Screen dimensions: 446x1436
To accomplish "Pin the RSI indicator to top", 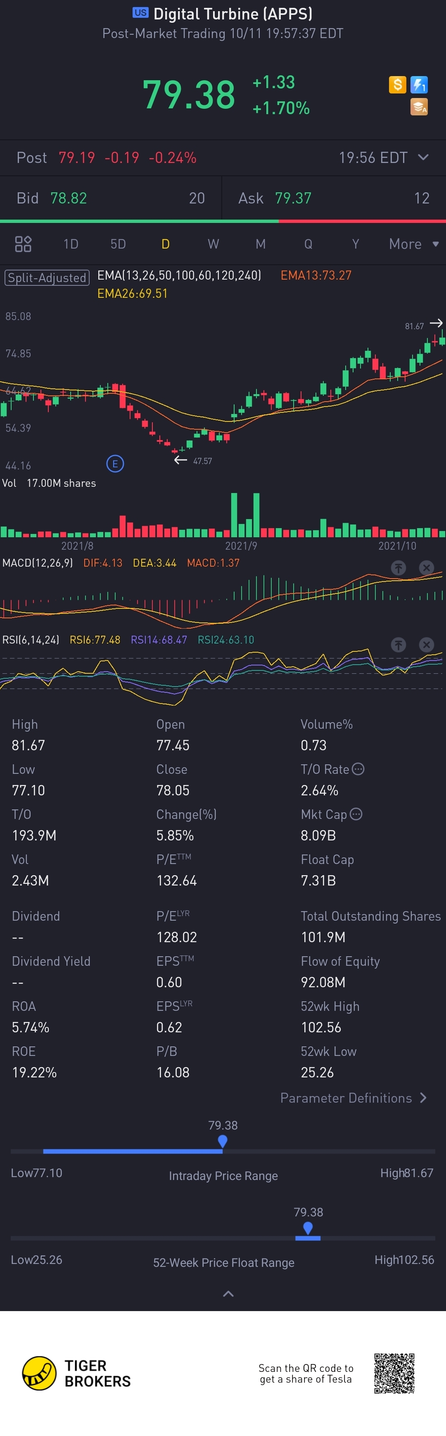I will [x=398, y=644].
